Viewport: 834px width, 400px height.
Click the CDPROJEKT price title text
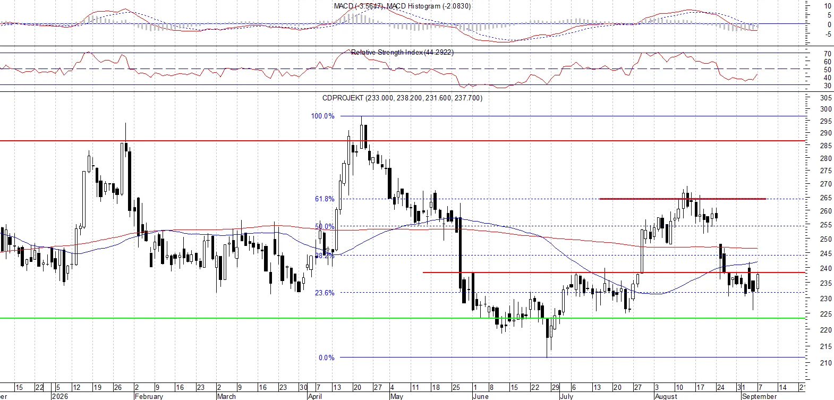click(402, 98)
